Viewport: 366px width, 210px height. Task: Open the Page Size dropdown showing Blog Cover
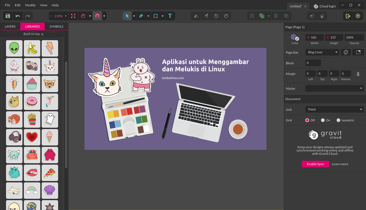point(322,52)
